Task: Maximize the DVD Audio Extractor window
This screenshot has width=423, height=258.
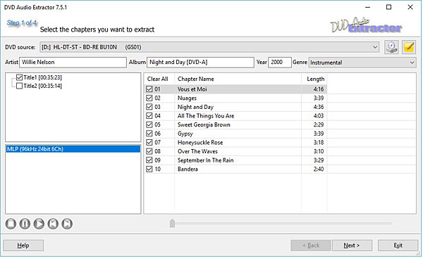Action: click(388, 7)
